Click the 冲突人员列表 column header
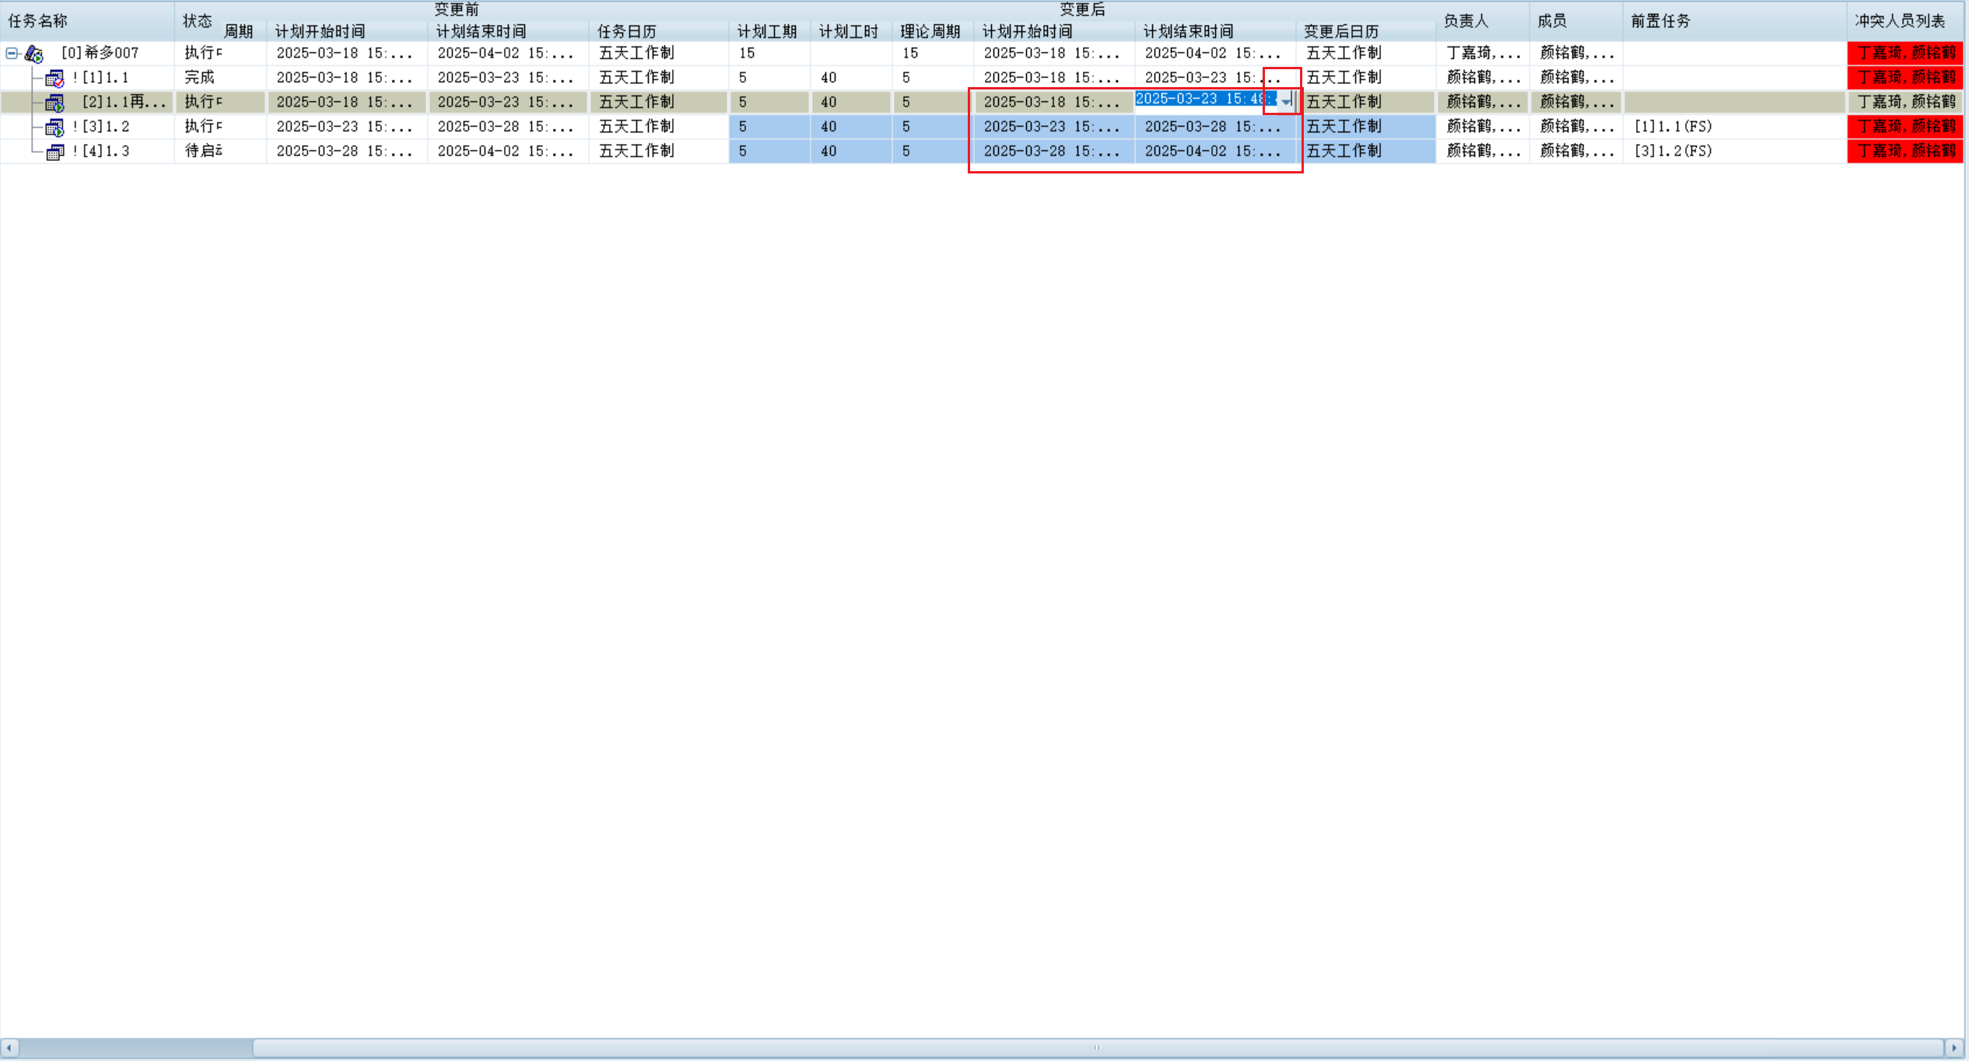This screenshot has width=1969, height=1061. [x=1905, y=21]
